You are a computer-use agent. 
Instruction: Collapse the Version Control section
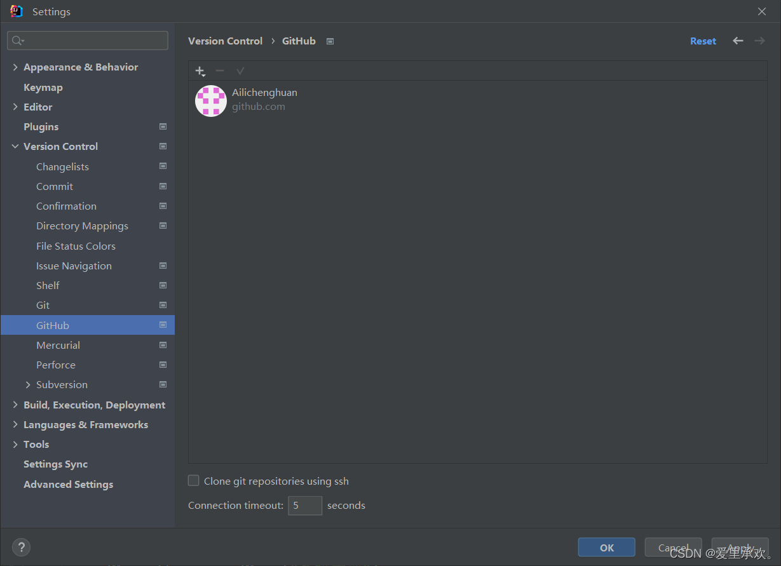(x=15, y=146)
